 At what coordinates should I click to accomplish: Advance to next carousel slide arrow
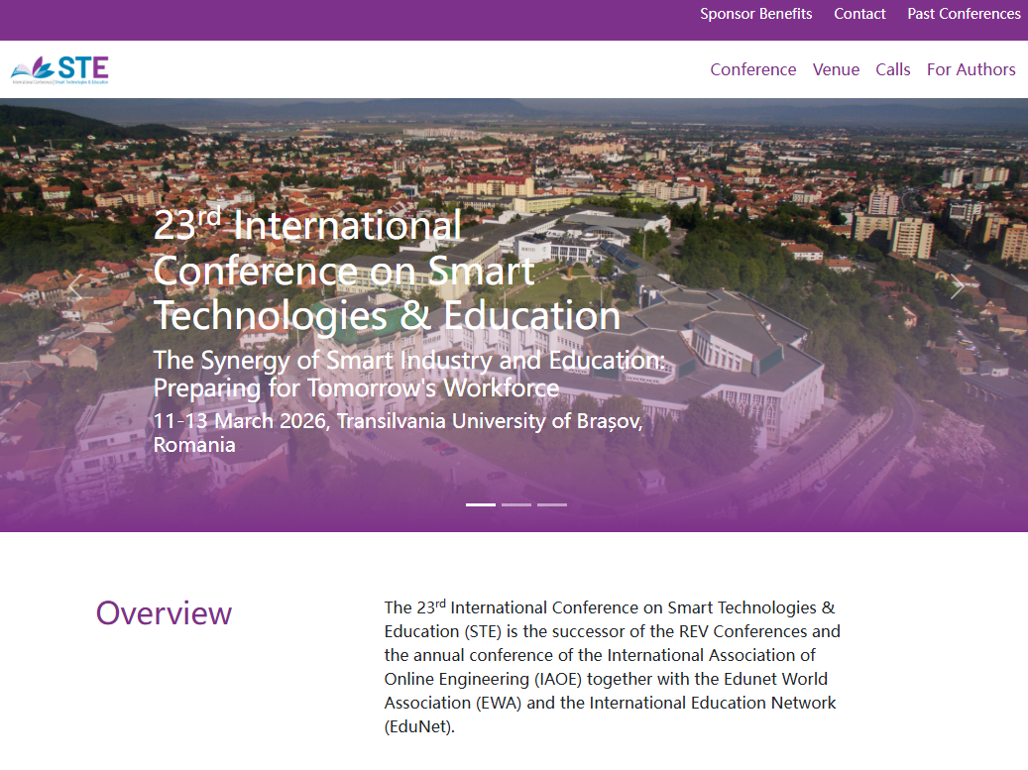coord(956,288)
